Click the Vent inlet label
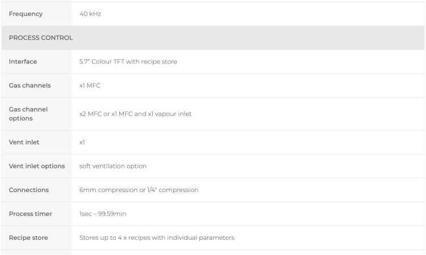This screenshot has height=255, width=426. pos(24,142)
